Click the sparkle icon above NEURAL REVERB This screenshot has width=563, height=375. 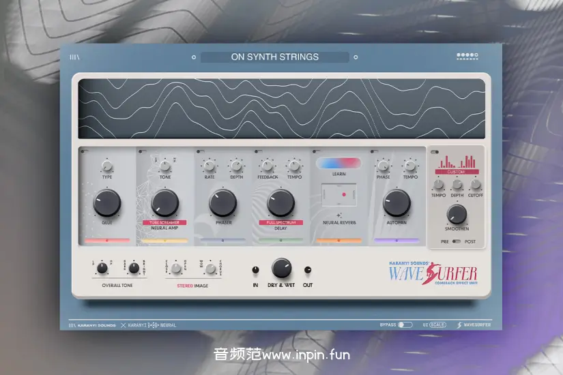click(x=339, y=215)
